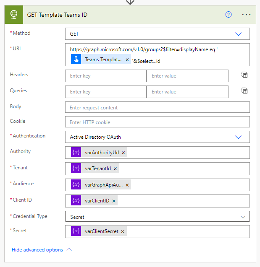
Task: Click the HTTP action globe icon
Action: point(14,15)
